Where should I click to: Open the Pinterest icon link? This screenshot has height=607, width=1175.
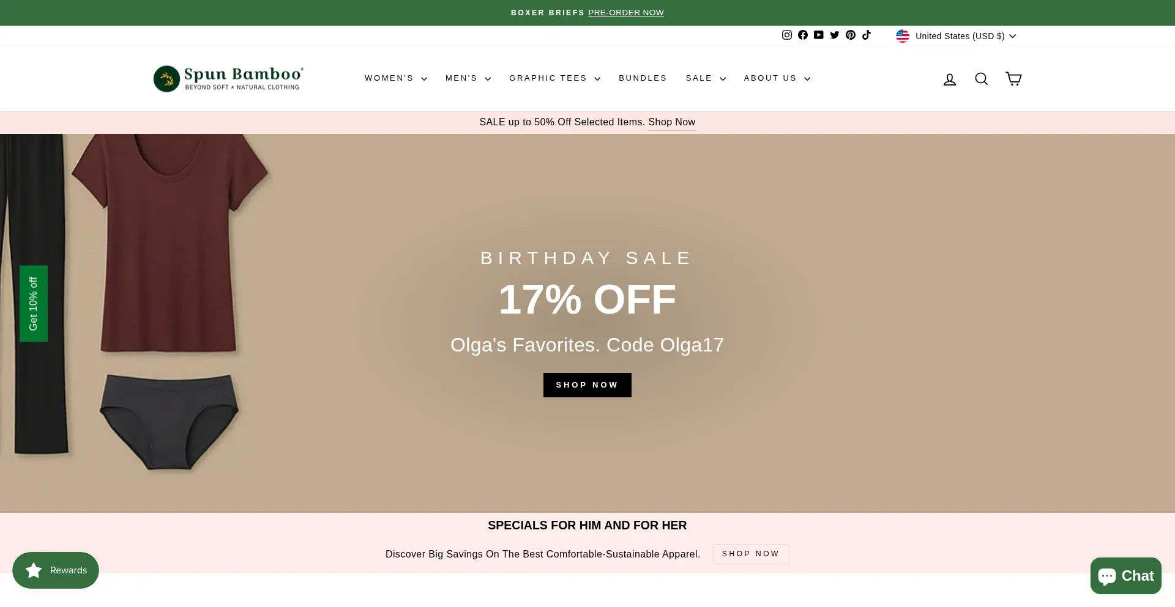(851, 35)
